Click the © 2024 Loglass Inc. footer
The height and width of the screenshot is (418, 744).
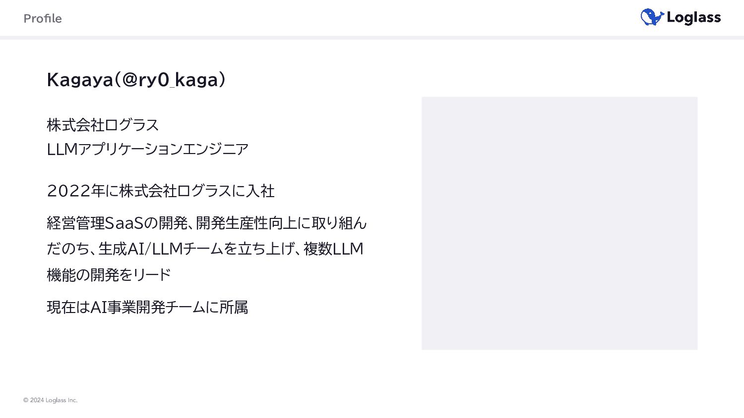click(x=50, y=400)
